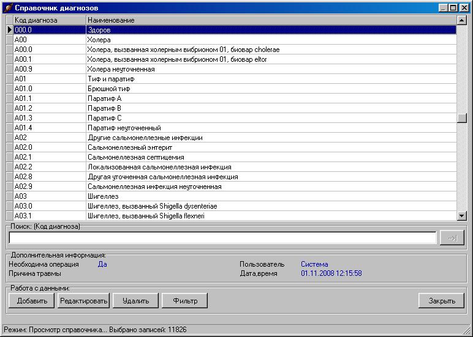473x337 pixels.
Task: Select the Shigella dysenteriae row
Action: tap(271, 206)
